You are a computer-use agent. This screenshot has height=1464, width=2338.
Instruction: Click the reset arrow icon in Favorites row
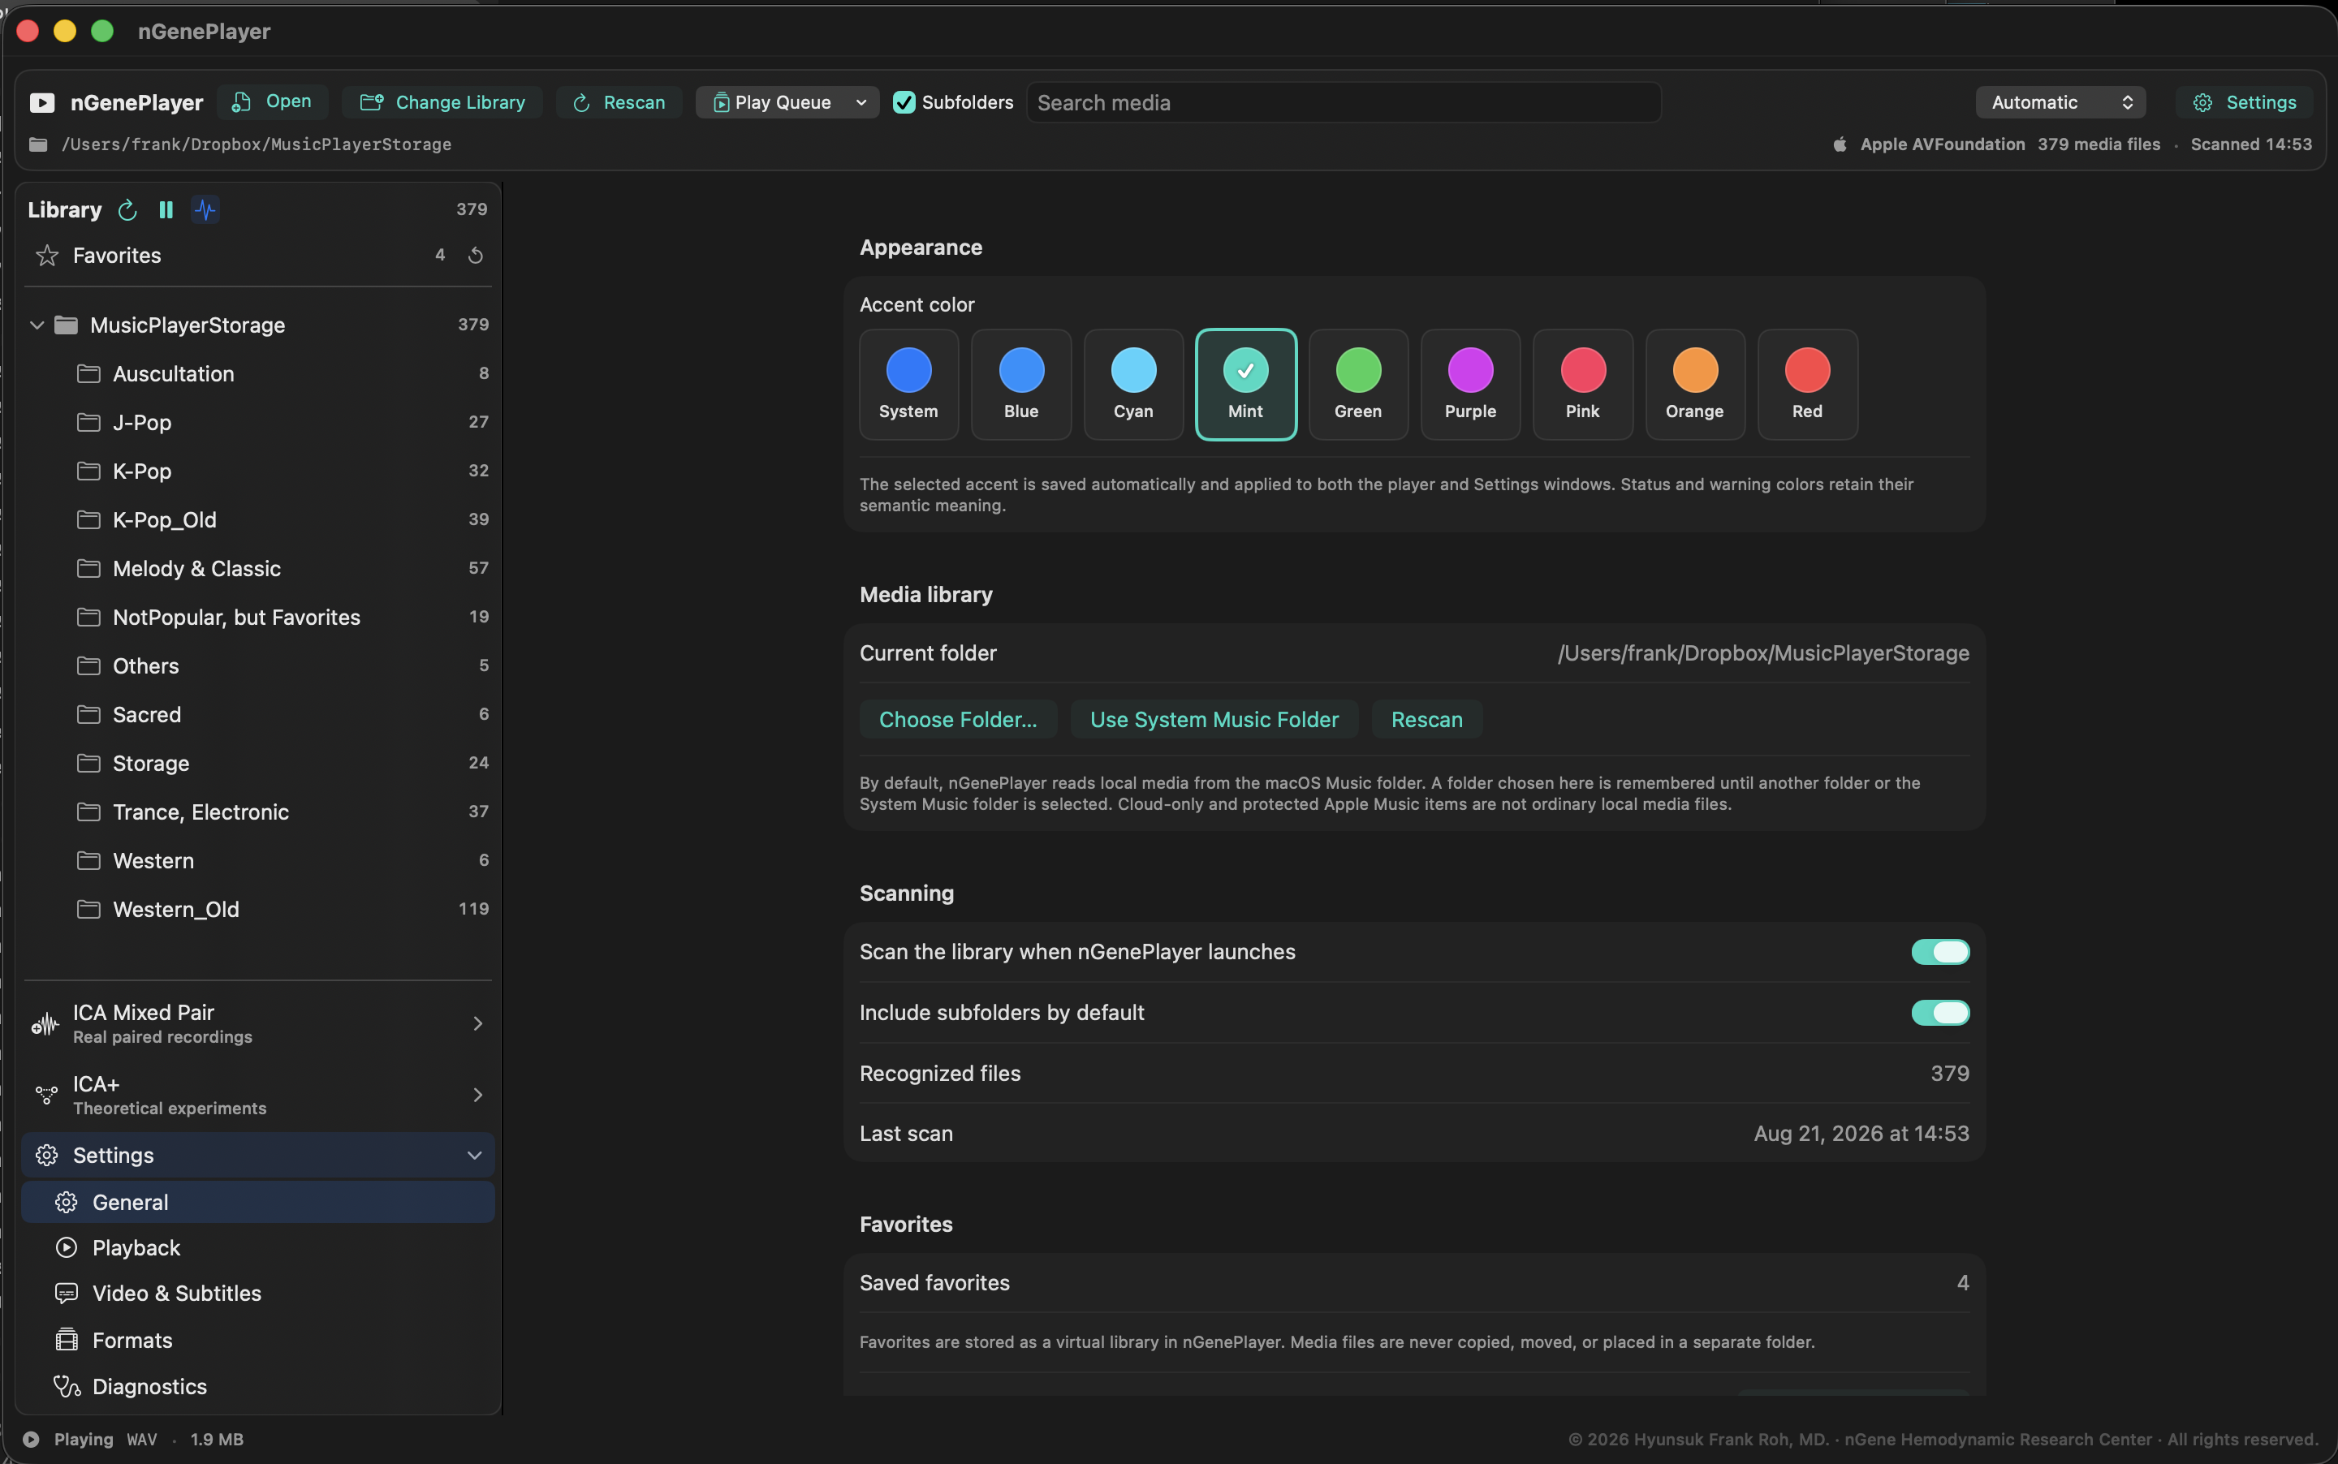(476, 256)
